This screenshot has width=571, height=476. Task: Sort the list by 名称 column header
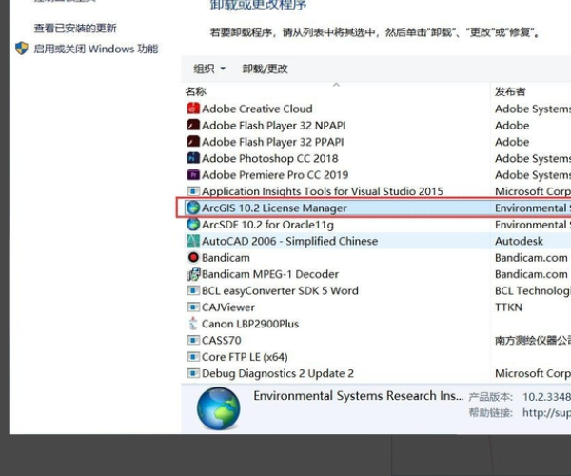tap(196, 91)
